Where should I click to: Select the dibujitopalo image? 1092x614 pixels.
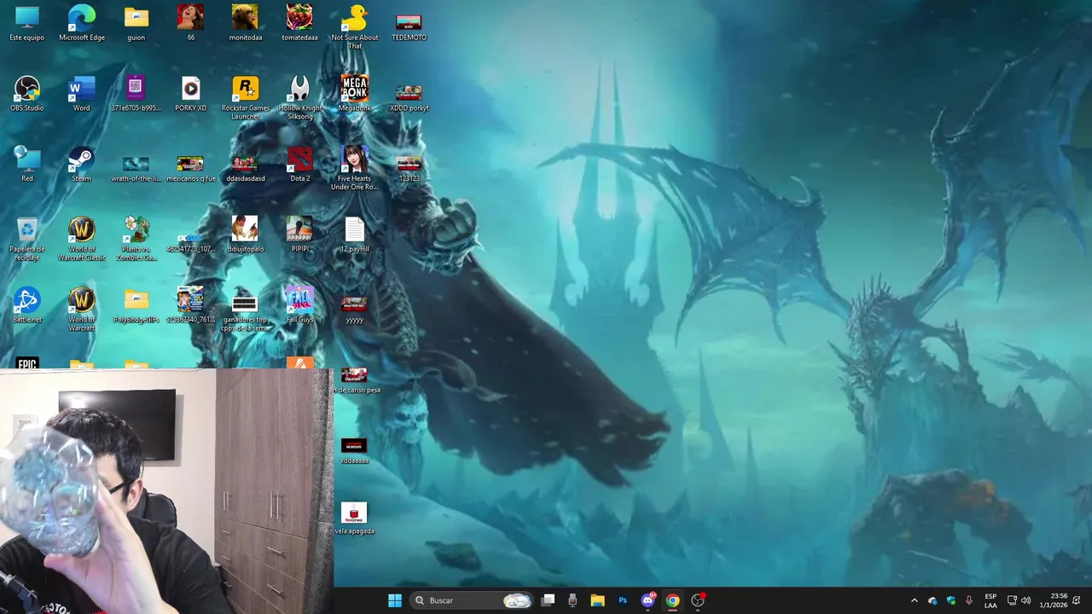coord(245,235)
